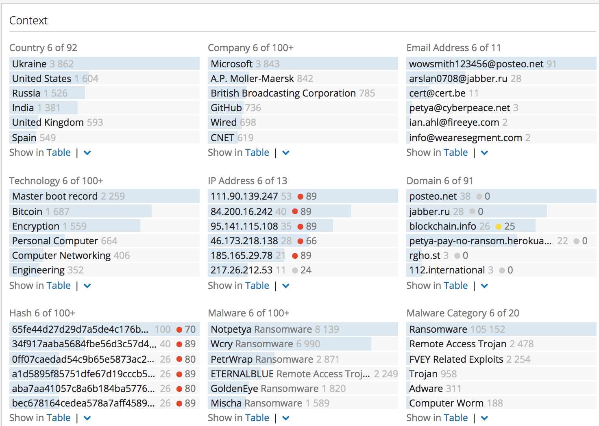Expand the Domain section dropdown chevron
This screenshot has width=599, height=426.
(484, 286)
